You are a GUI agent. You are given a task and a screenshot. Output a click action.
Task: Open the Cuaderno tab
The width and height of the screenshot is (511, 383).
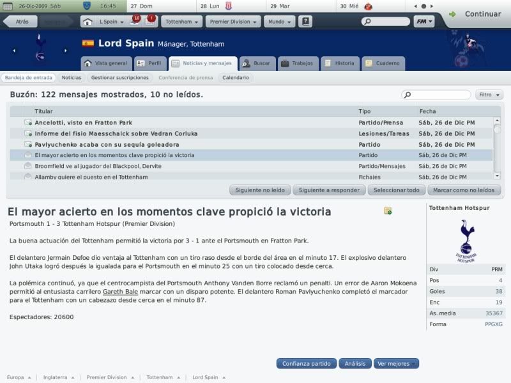tap(383, 63)
